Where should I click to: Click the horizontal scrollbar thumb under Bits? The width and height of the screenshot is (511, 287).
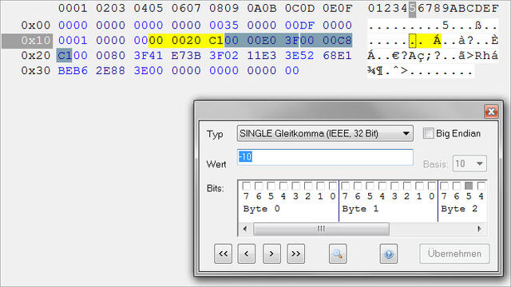click(x=321, y=229)
